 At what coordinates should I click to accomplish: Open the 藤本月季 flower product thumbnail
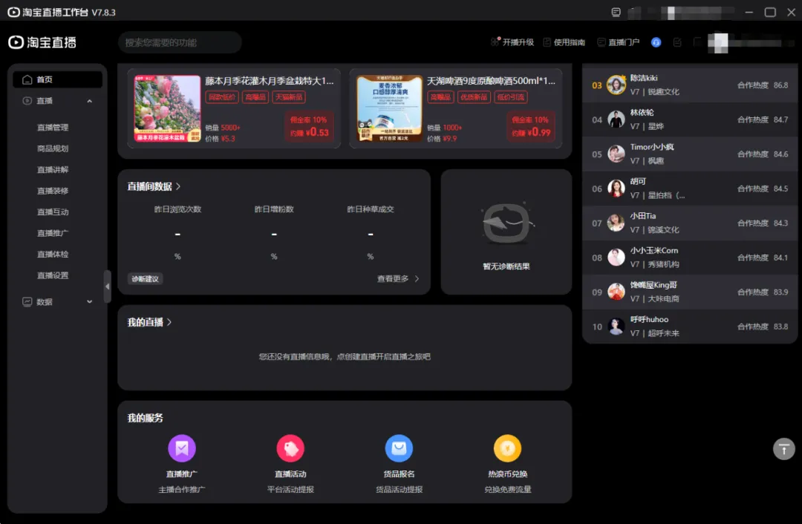pyautogui.click(x=167, y=108)
